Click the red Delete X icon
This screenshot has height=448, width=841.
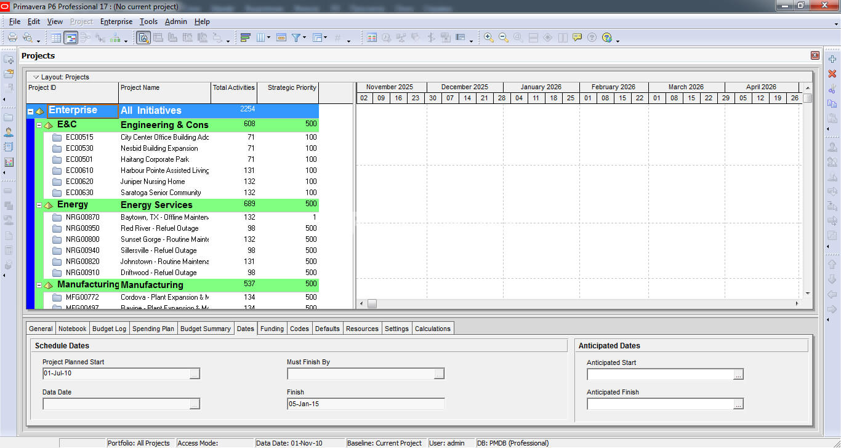click(x=832, y=74)
